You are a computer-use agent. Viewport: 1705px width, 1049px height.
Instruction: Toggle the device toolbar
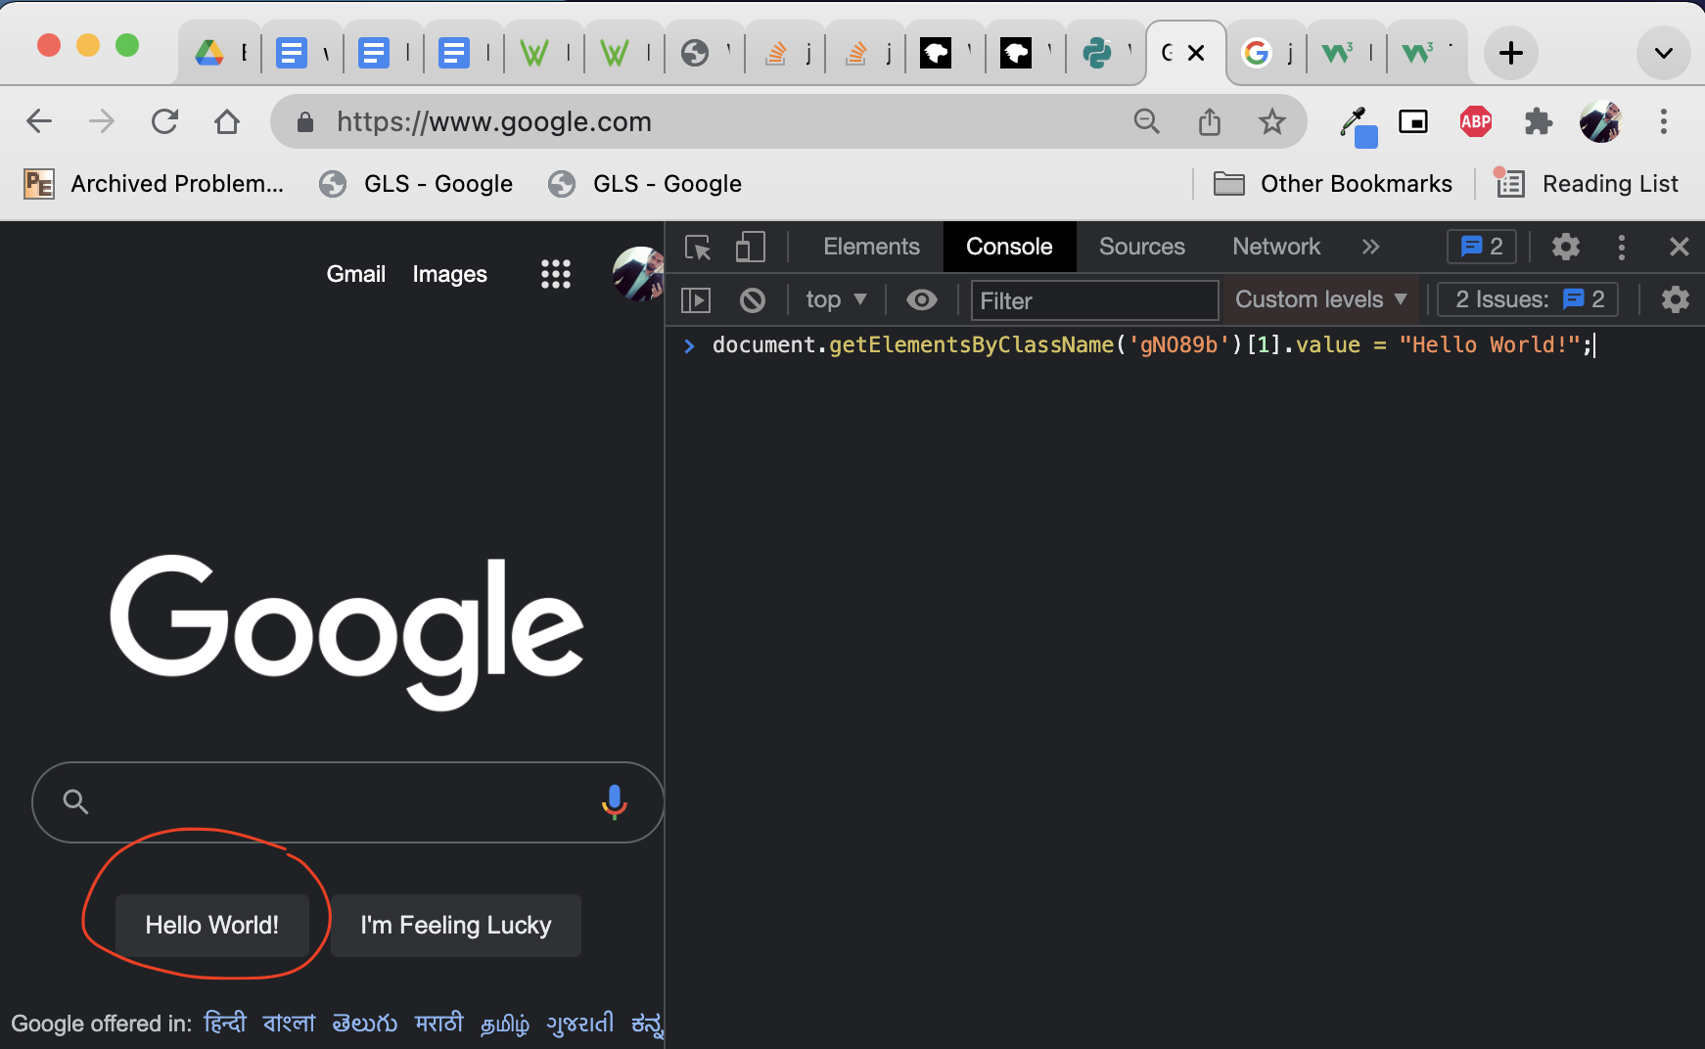[x=750, y=247]
